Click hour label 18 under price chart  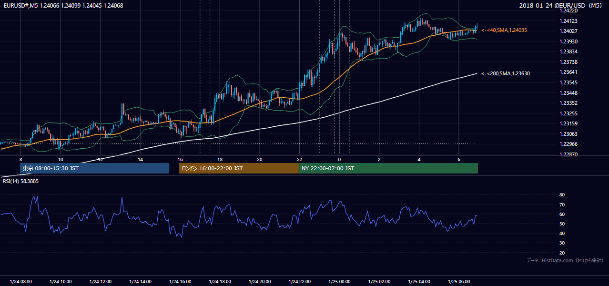coord(220,159)
